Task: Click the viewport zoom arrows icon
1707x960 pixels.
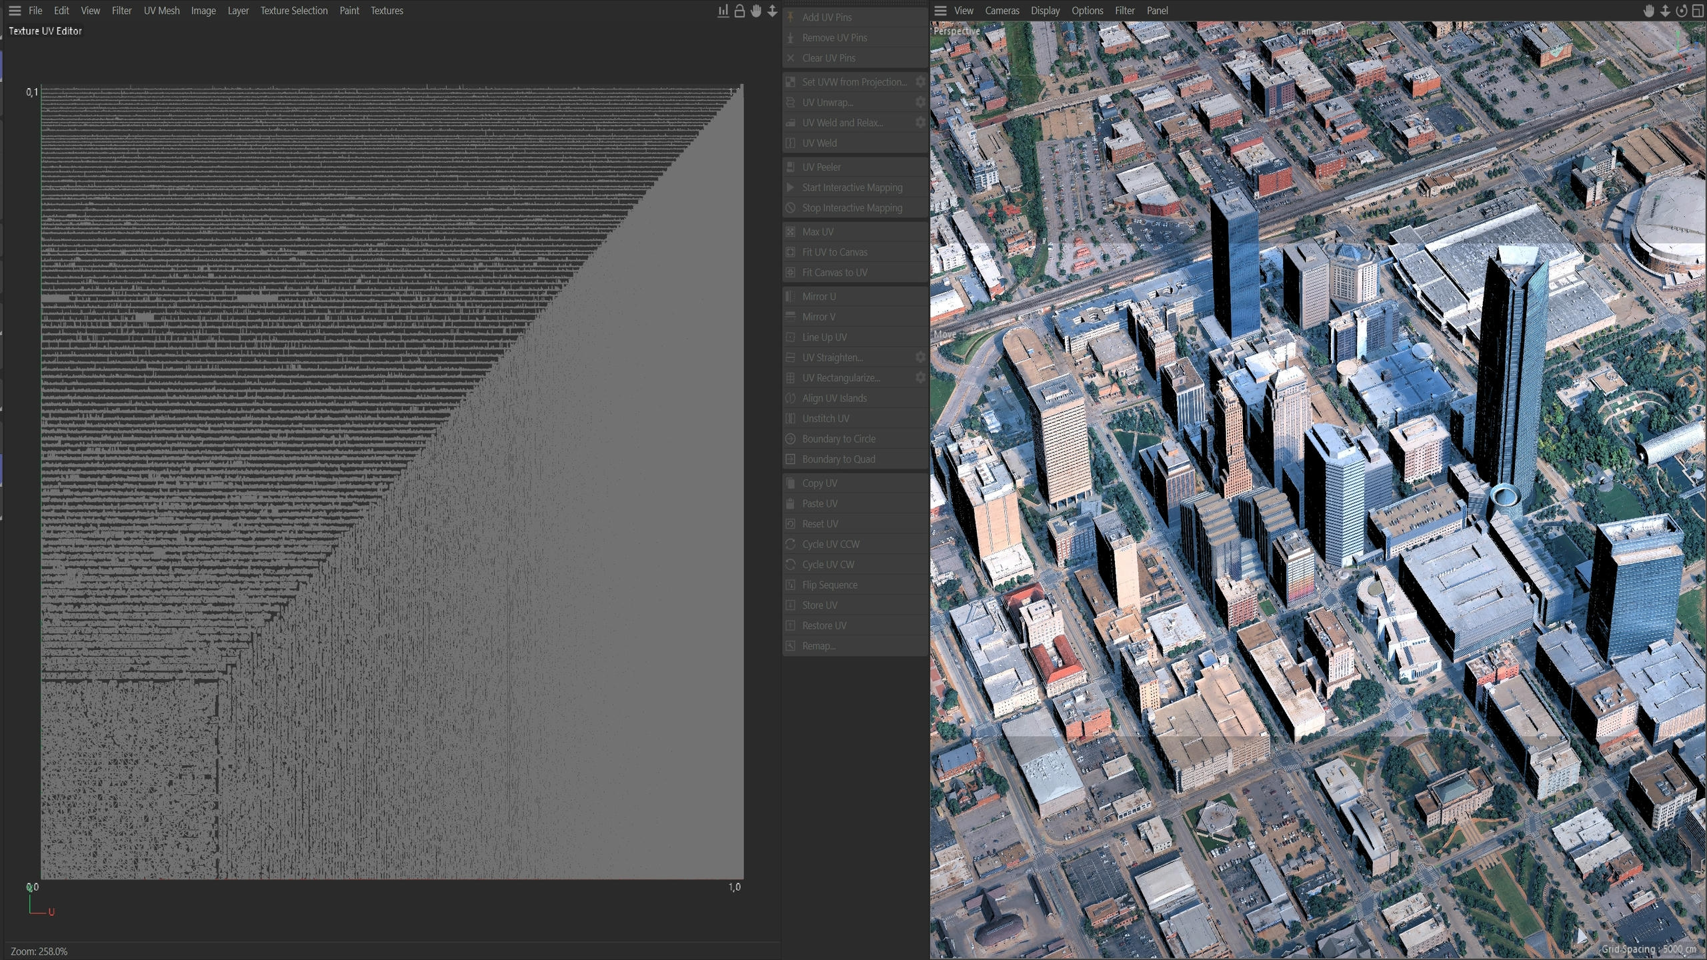Action: (x=1665, y=11)
